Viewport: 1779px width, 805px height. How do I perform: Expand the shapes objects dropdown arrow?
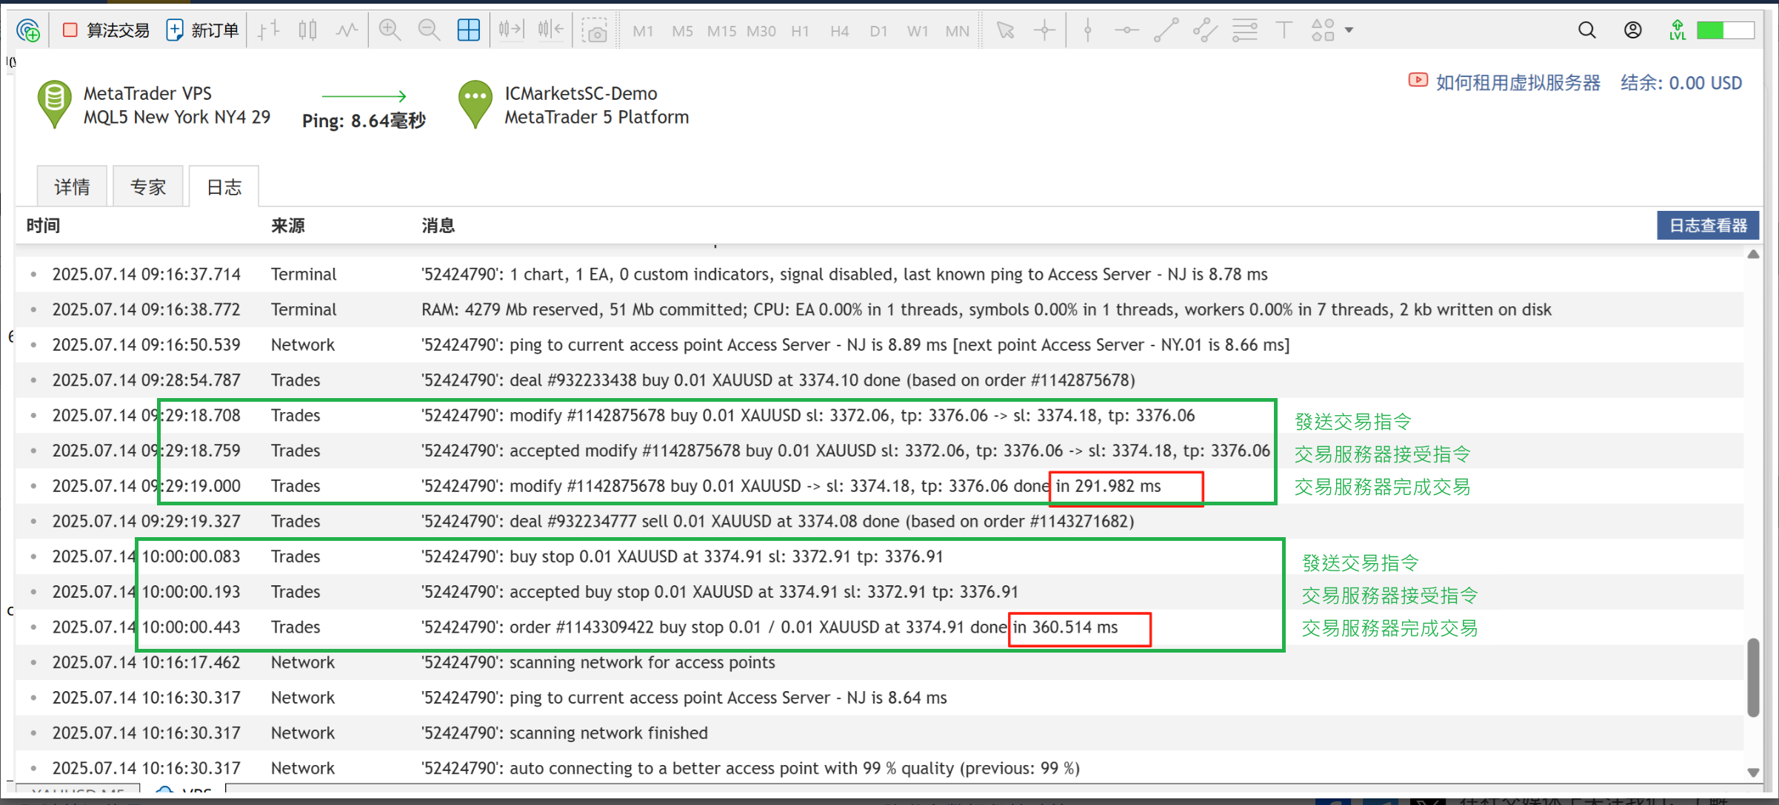pyautogui.click(x=1349, y=30)
